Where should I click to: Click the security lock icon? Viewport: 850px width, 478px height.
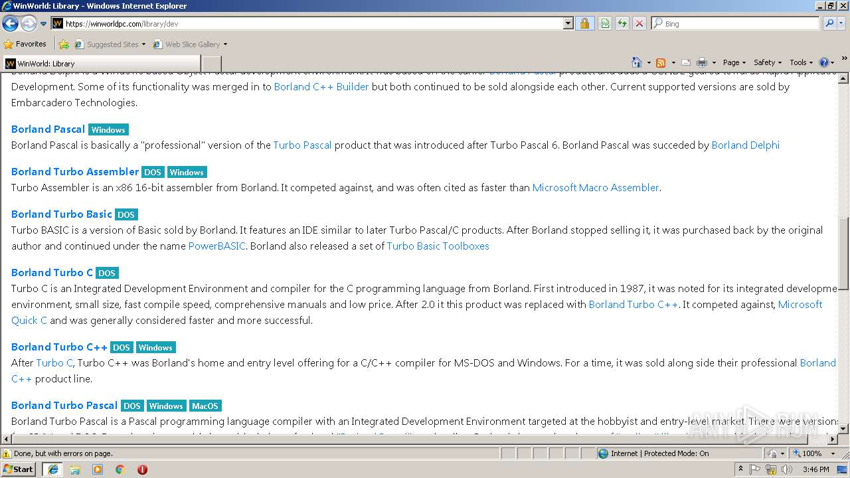584,23
